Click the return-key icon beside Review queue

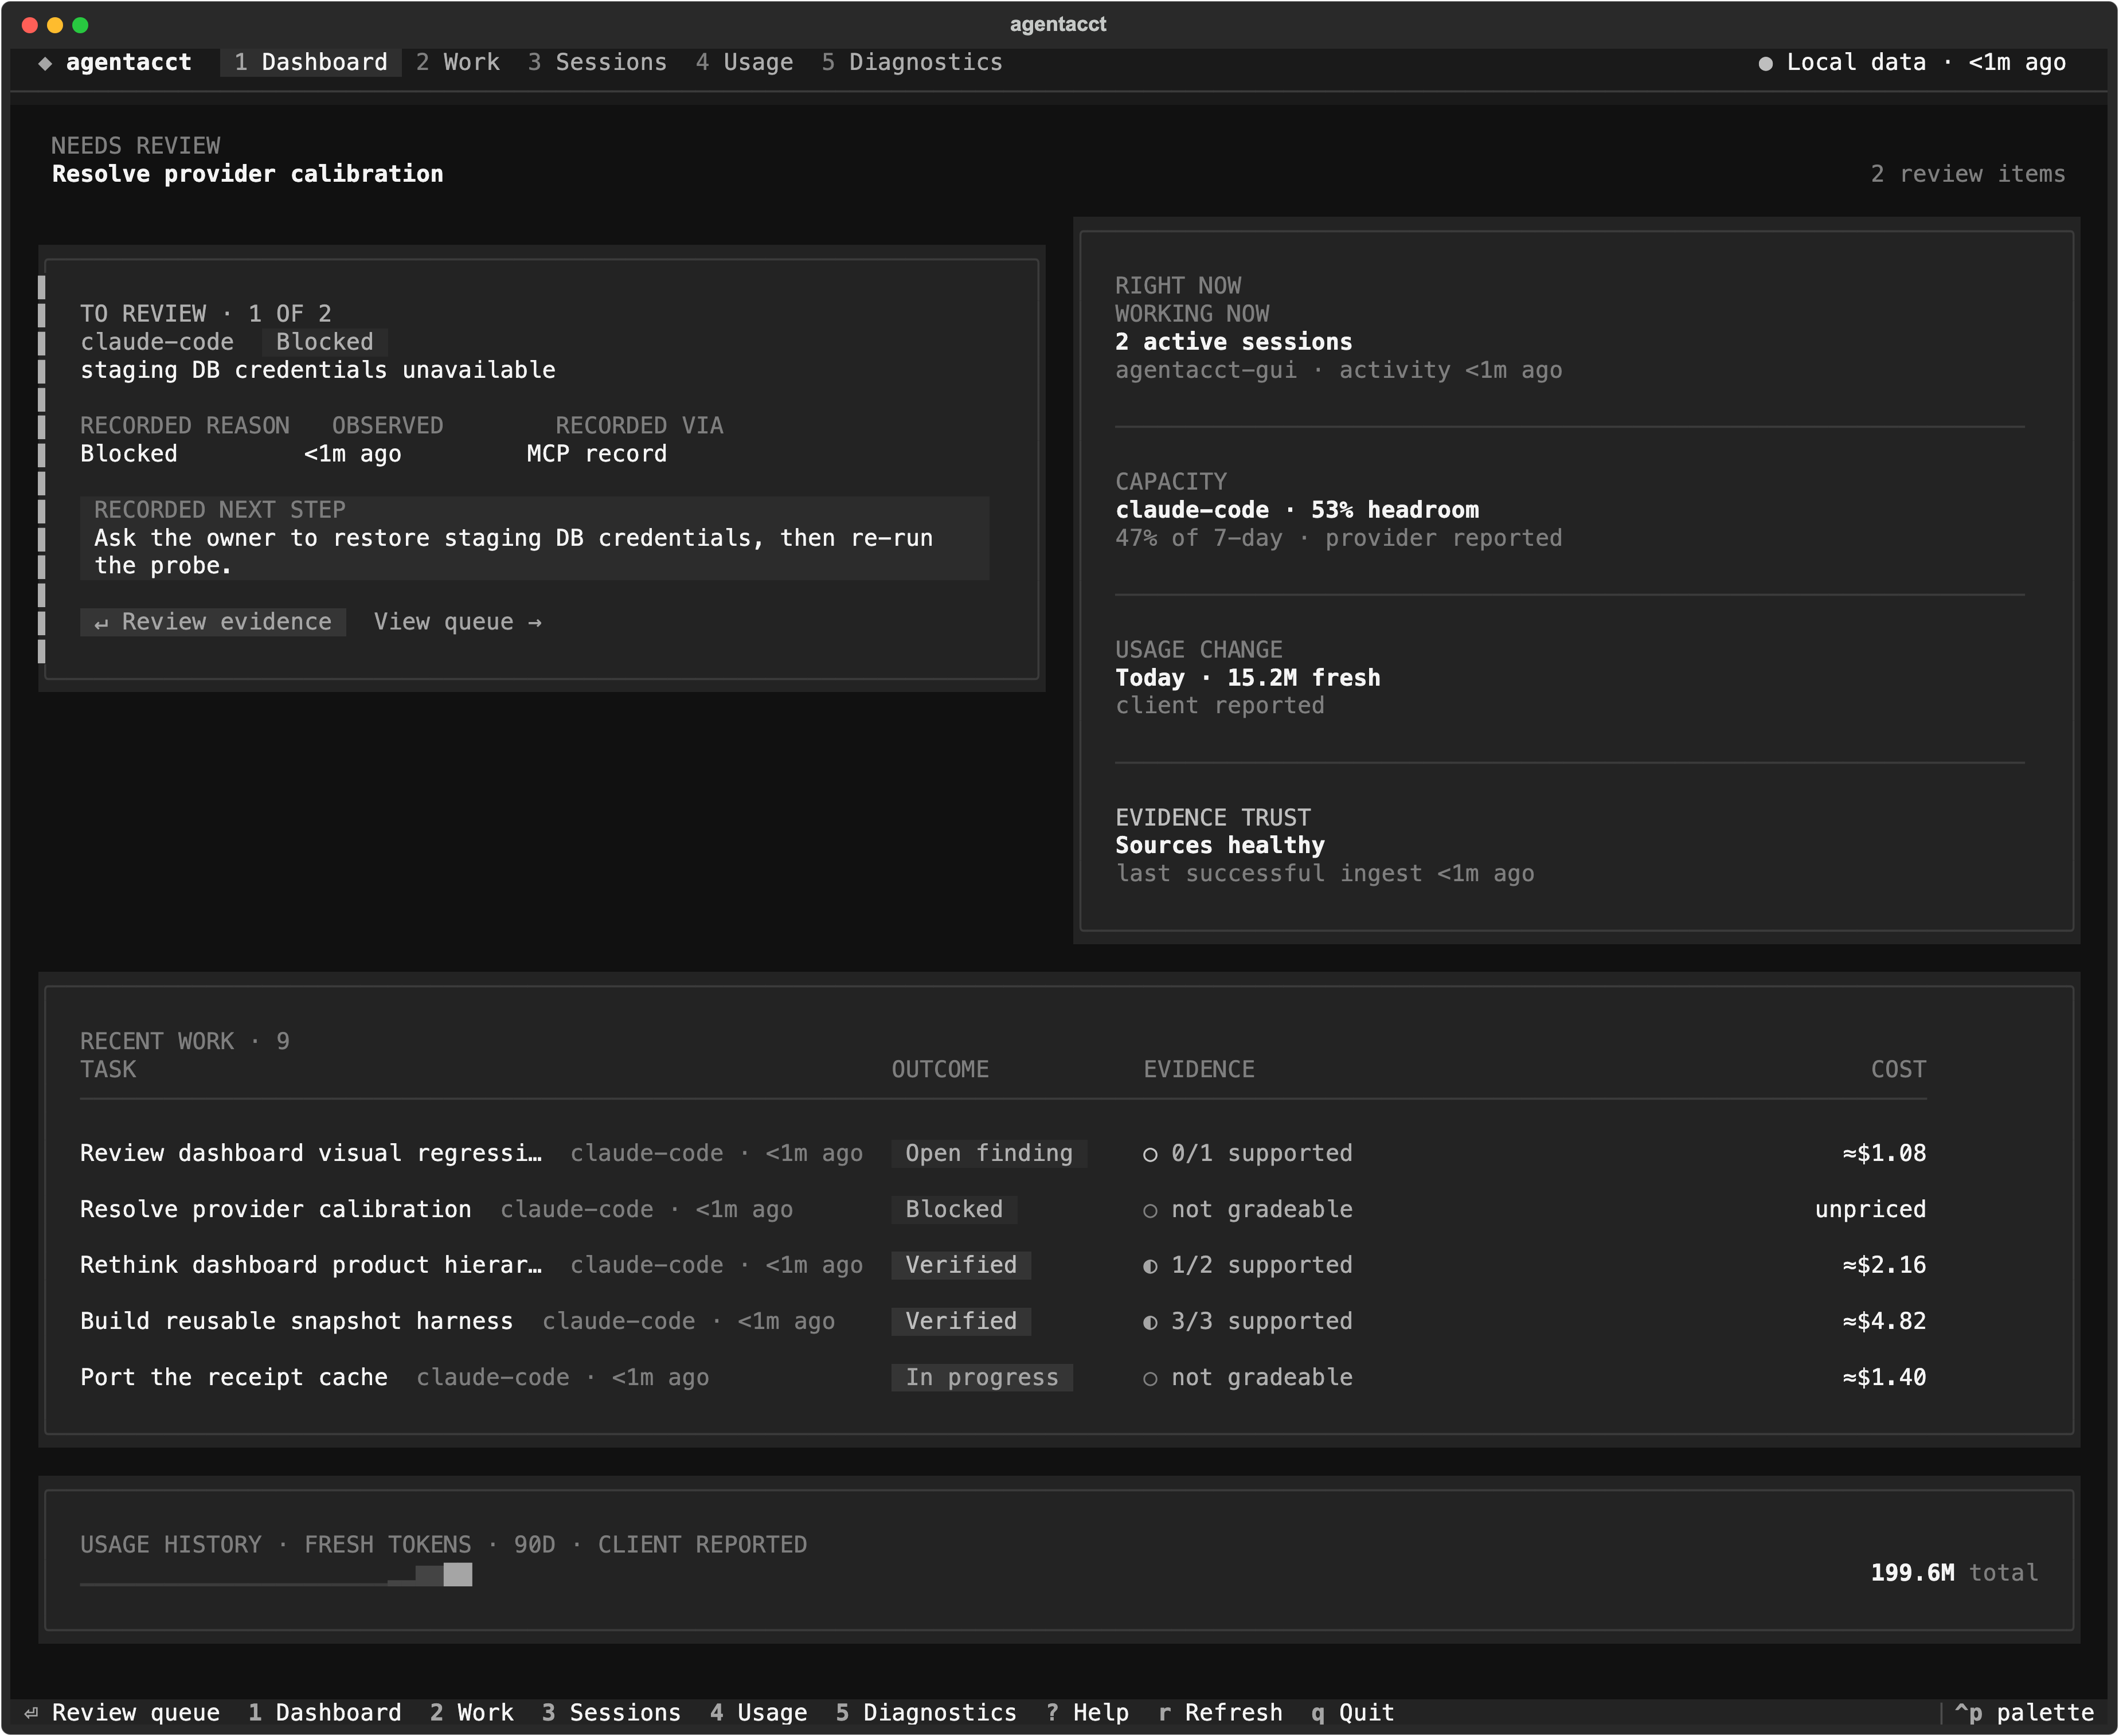31,1713
